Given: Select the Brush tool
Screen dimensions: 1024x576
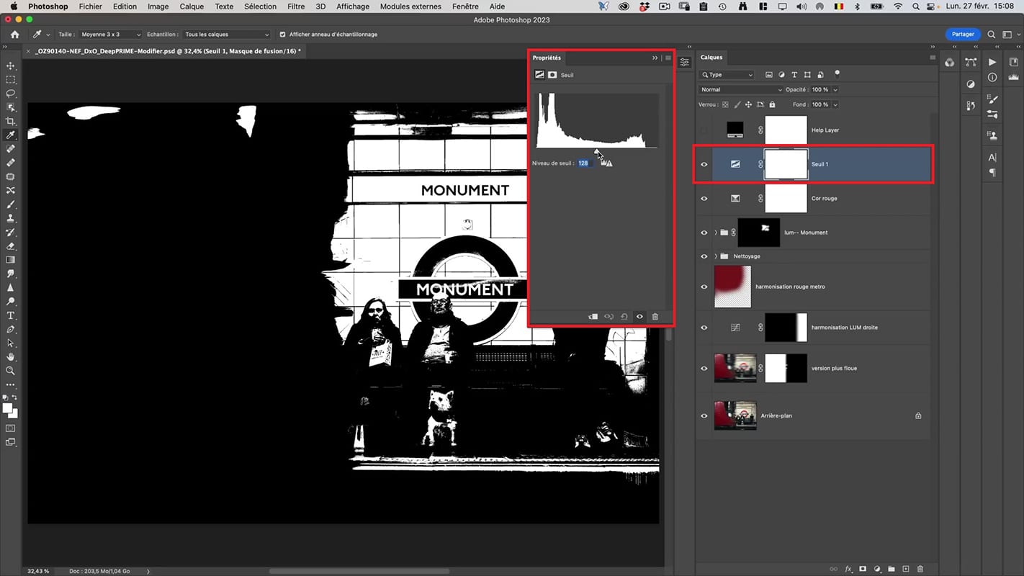Looking at the screenshot, I should click(x=11, y=204).
